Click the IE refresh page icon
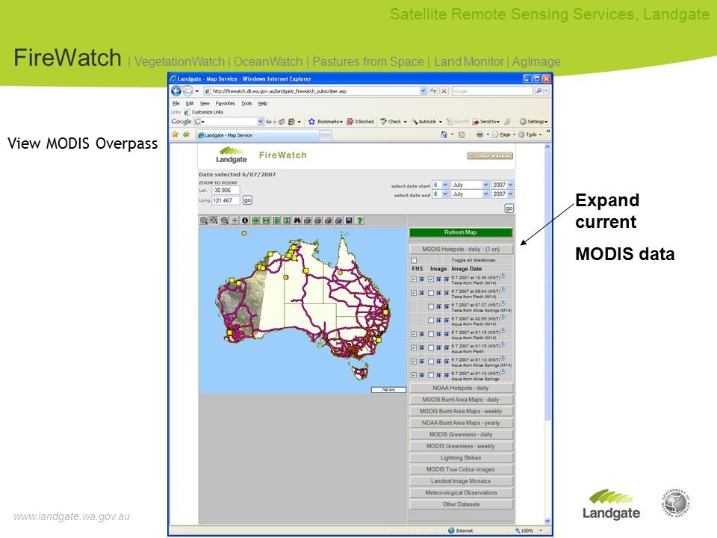The width and height of the screenshot is (717, 538). click(x=433, y=91)
